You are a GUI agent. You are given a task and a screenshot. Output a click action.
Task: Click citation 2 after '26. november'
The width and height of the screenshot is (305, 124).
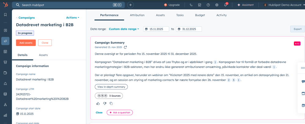tap(229, 80)
